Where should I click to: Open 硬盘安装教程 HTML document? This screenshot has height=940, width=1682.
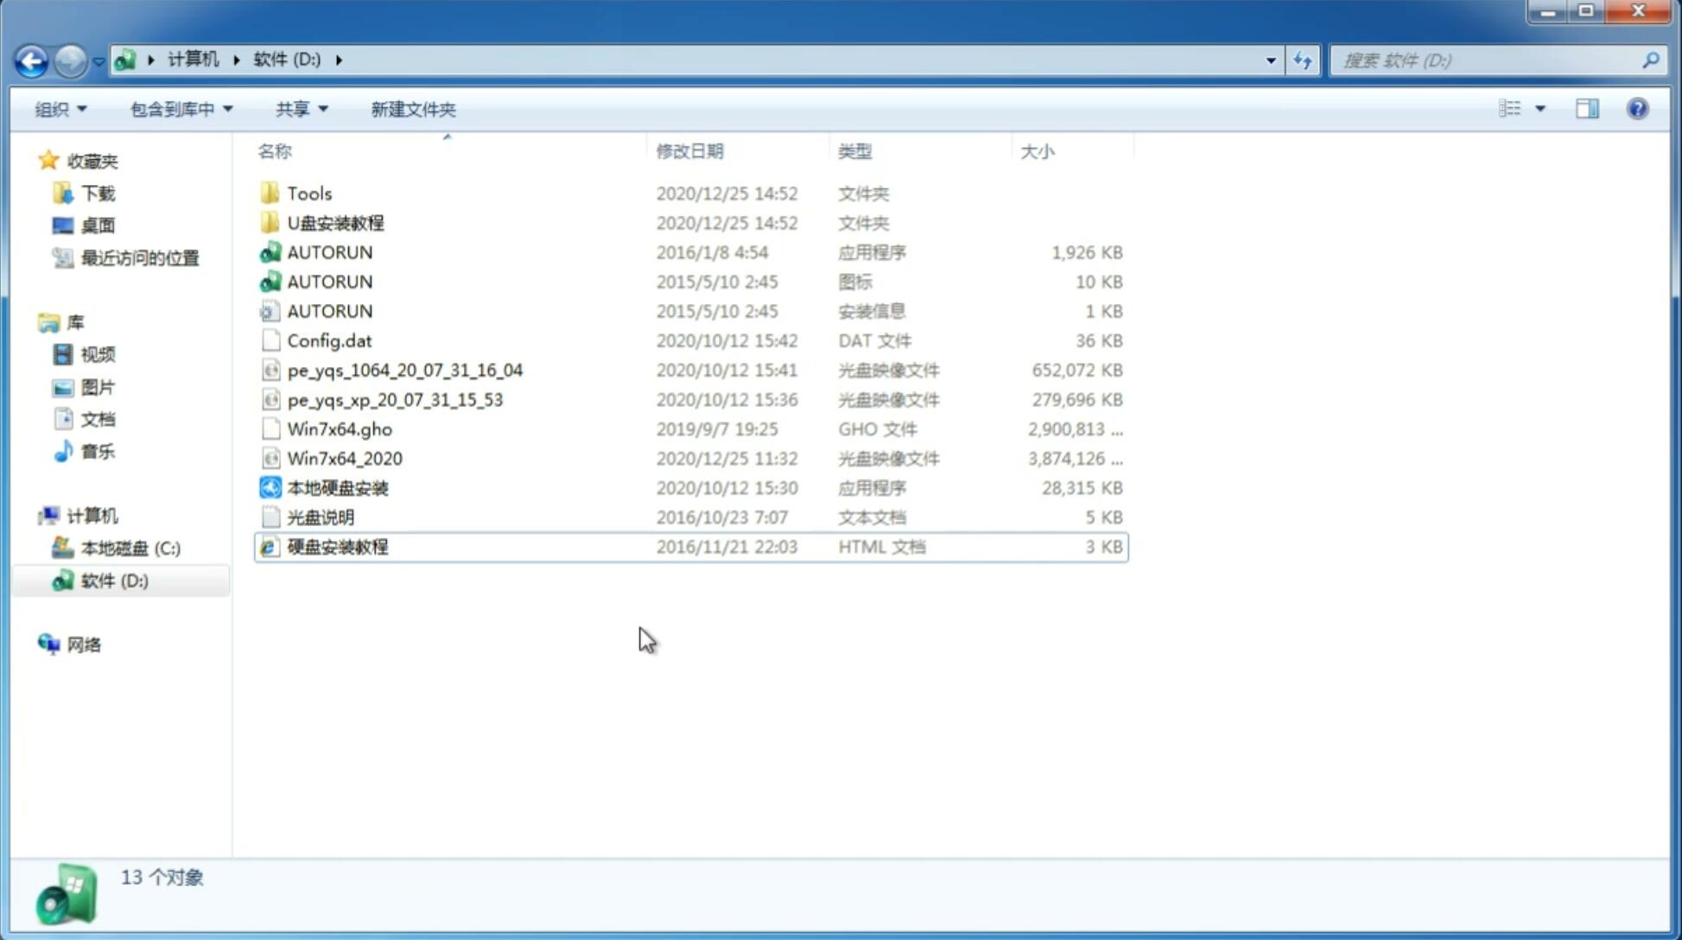pyautogui.click(x=335, y=546)
